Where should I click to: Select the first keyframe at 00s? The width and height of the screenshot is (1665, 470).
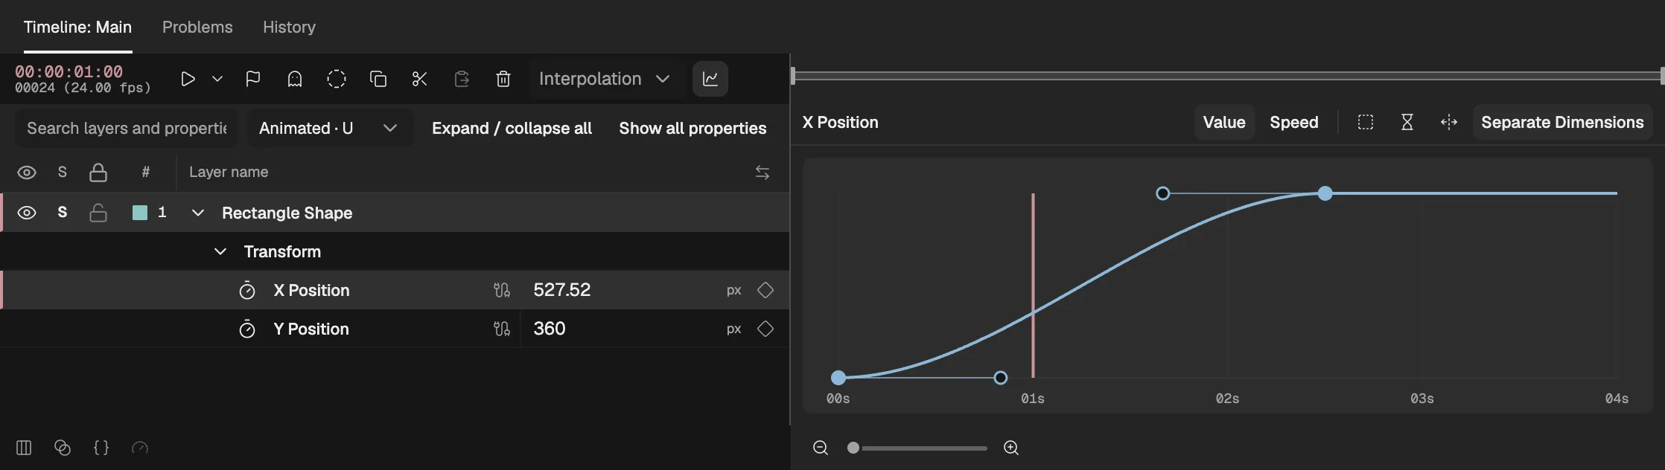pos(838,378)
